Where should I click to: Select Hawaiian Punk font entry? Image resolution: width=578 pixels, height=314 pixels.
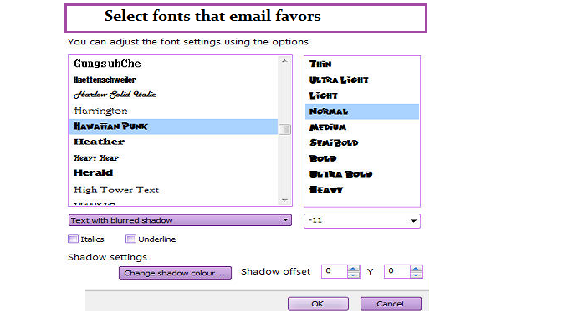[x=173, y=126]
